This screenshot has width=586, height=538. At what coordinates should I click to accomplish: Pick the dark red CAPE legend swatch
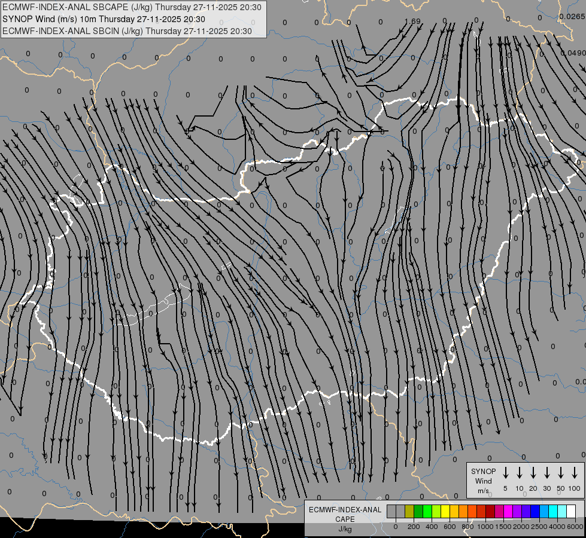(490, 511)
